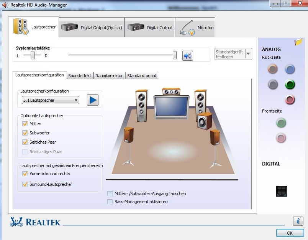Click the Rückseite label

[x=271, y=57]
